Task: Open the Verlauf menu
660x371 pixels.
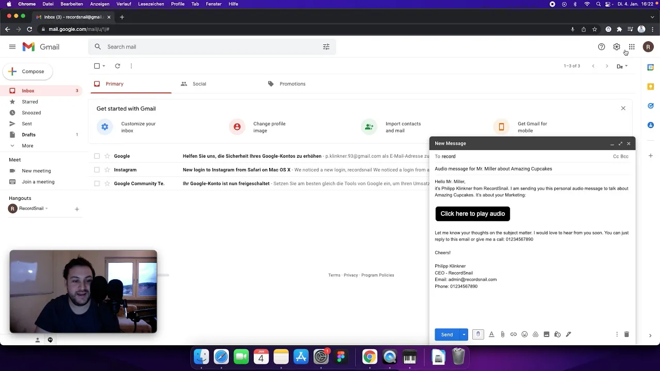Action: 124,4
